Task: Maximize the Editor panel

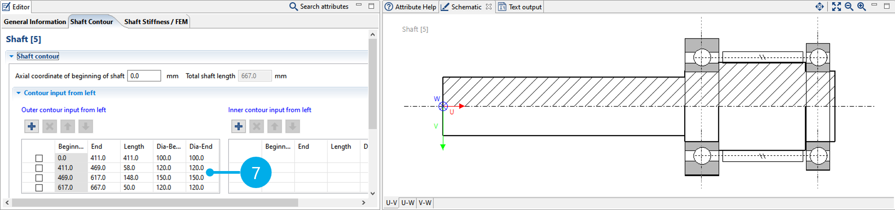Action: click(371, 6)
